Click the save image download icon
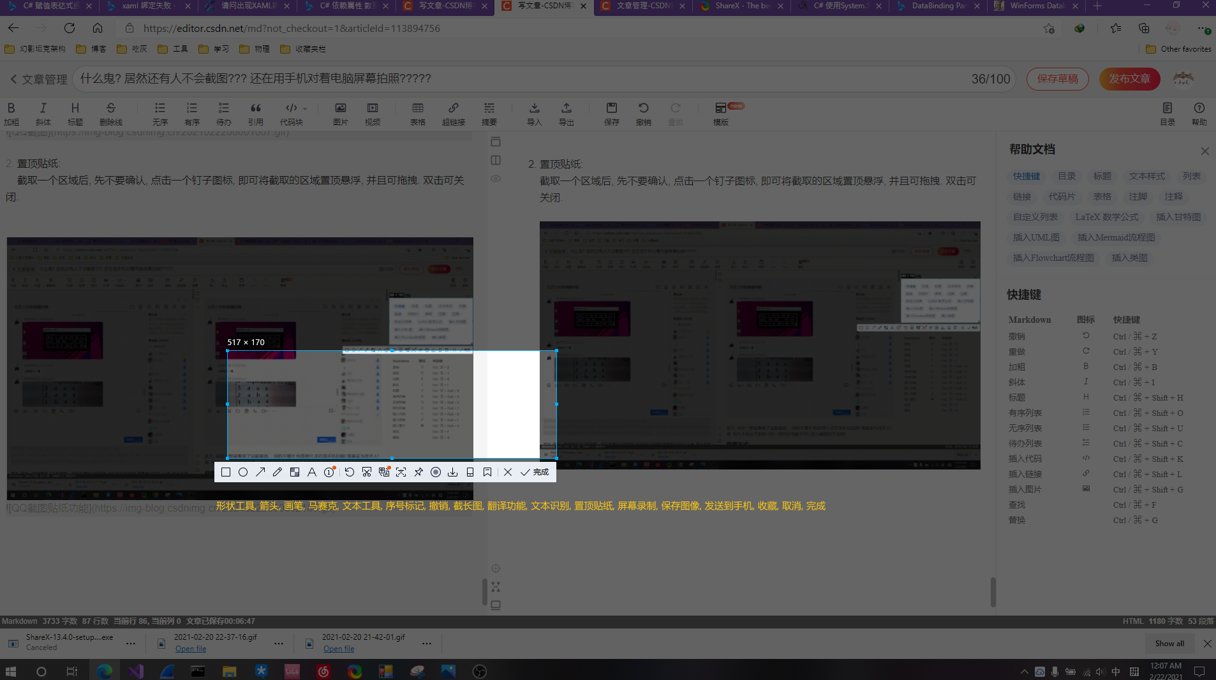1216x680 pixels. click(x=453, y=472)
